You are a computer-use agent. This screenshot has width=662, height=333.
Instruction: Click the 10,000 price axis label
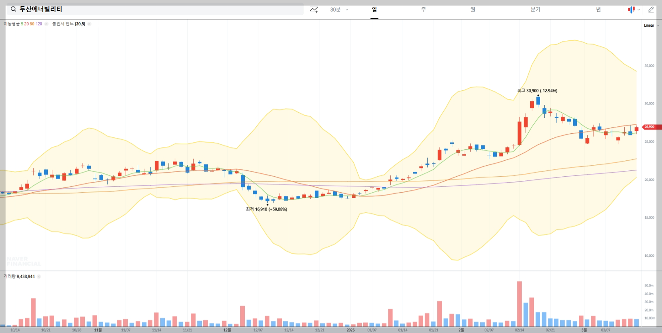(649, 256)
